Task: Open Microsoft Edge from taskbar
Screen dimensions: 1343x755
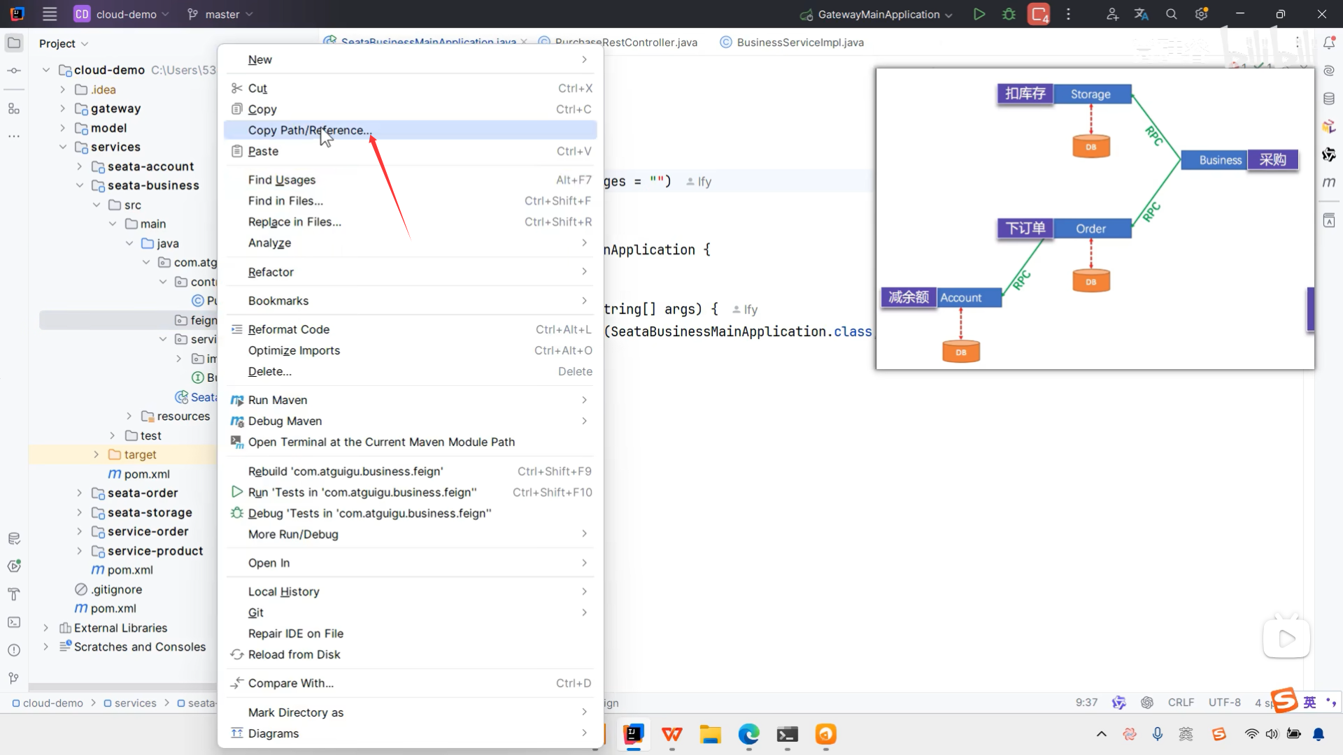Action: point(748,734)
